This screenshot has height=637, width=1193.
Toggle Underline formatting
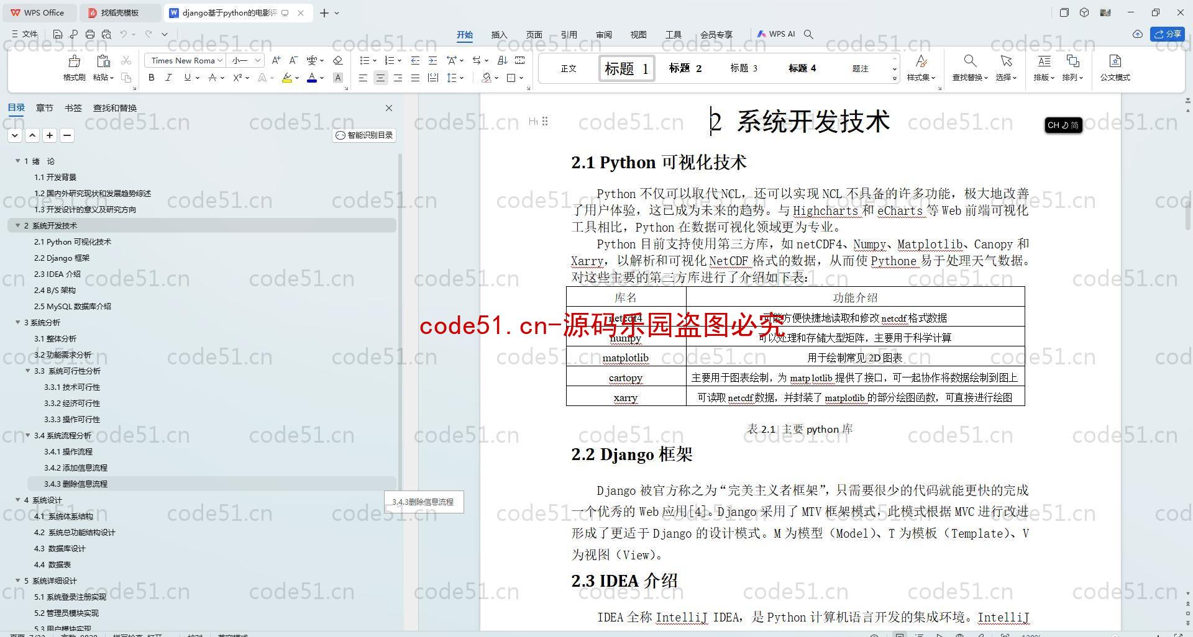(187, 78)
